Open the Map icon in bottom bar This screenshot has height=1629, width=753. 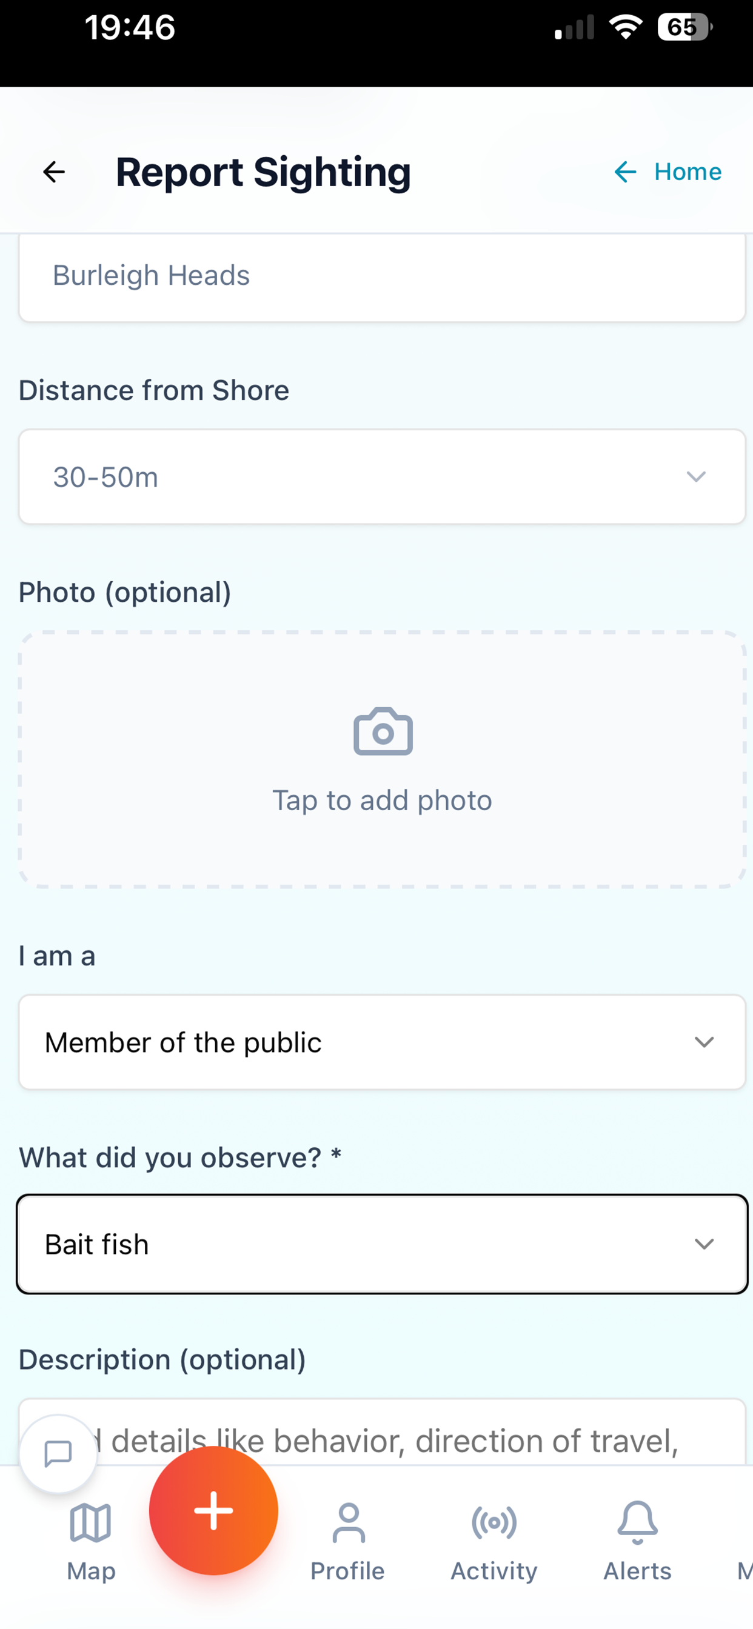[x=90, y=1523]
